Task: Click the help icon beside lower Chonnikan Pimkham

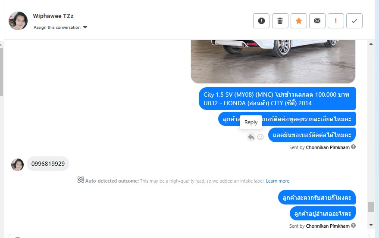Action: click(x=353, y=226)
